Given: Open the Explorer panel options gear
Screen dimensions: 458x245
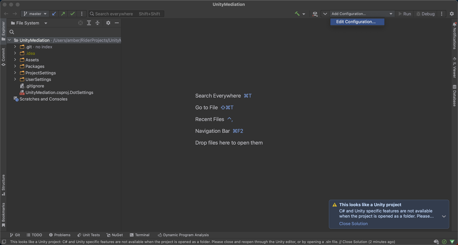Looking at the screenshot, I should point(108,23).
